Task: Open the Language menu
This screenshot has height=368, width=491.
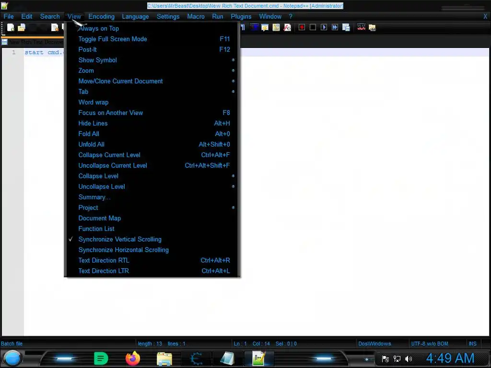Action: coord(135,17)
